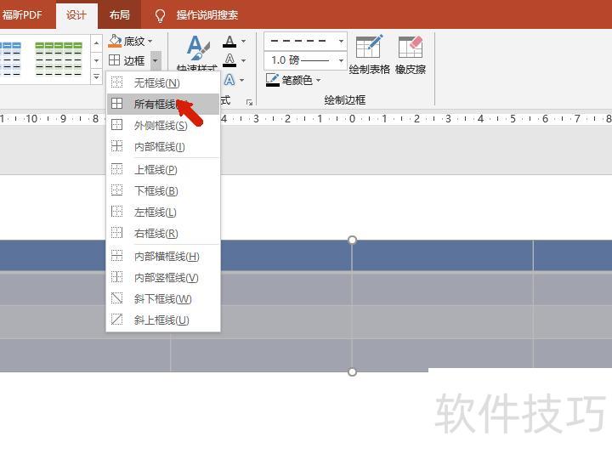Click the right border icon
Screen dimensions: 612x459
(116, 233)
